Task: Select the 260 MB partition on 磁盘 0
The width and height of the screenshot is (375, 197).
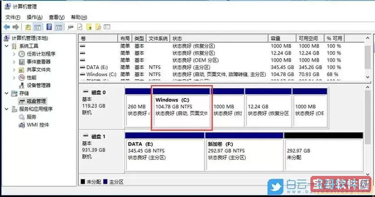Action: click(x=138, y=107)
